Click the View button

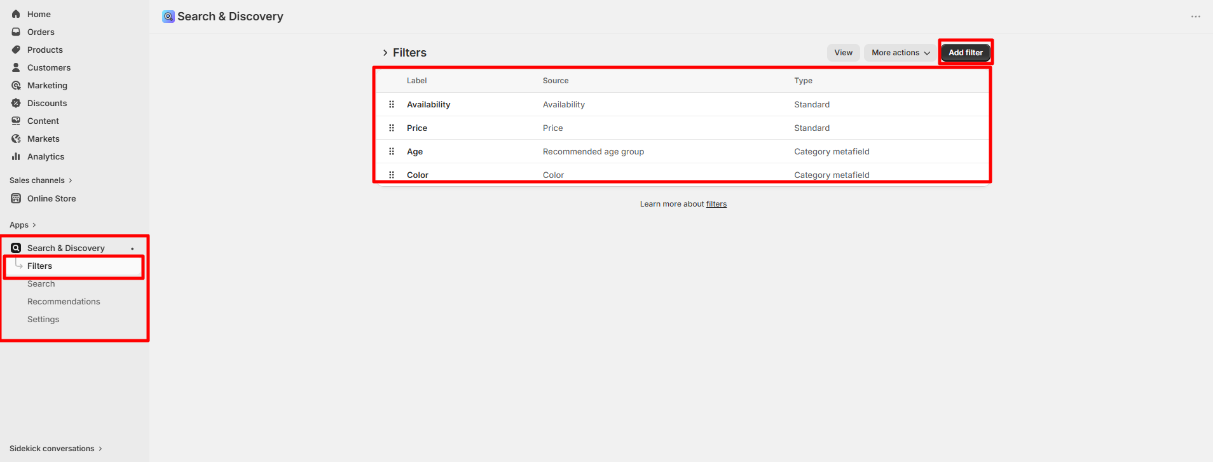843,53
